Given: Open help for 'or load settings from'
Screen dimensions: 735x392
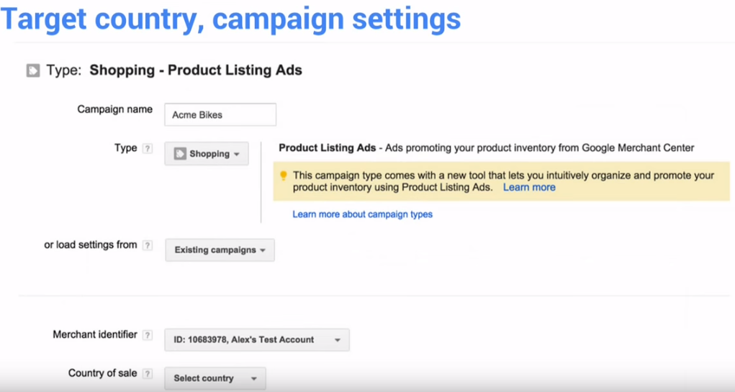Looking at the screenshot, I should 147,245.
